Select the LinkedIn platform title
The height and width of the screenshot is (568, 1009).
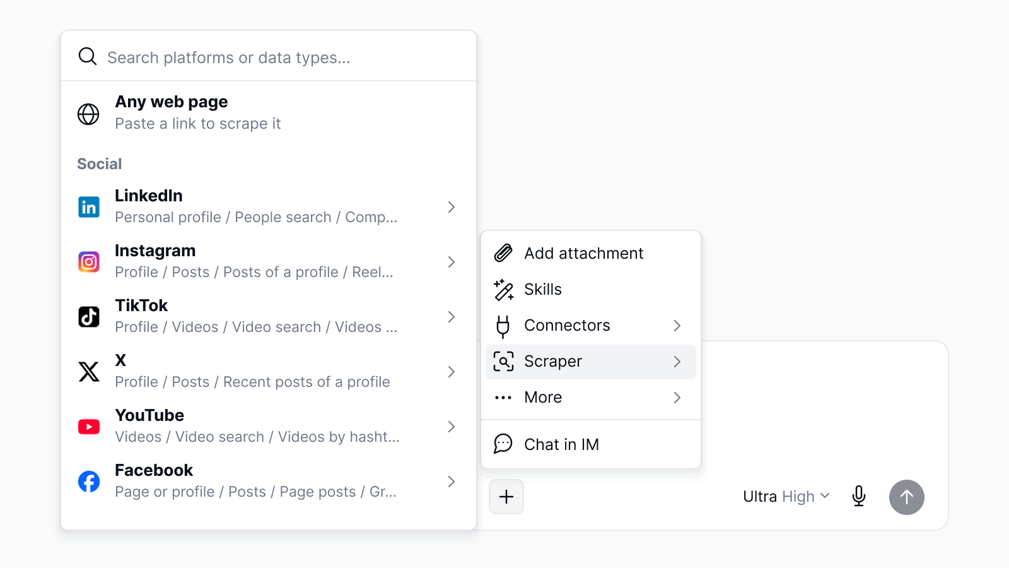149,196
